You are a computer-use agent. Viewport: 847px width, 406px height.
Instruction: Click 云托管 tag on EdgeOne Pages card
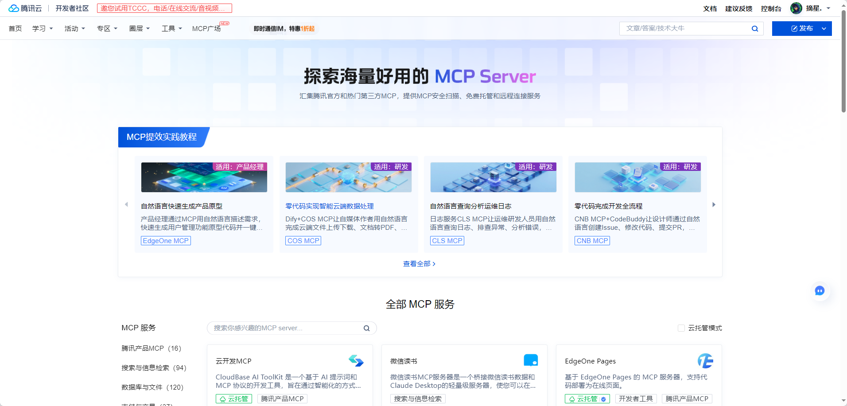pyautogui.click(x=587, y=399)
